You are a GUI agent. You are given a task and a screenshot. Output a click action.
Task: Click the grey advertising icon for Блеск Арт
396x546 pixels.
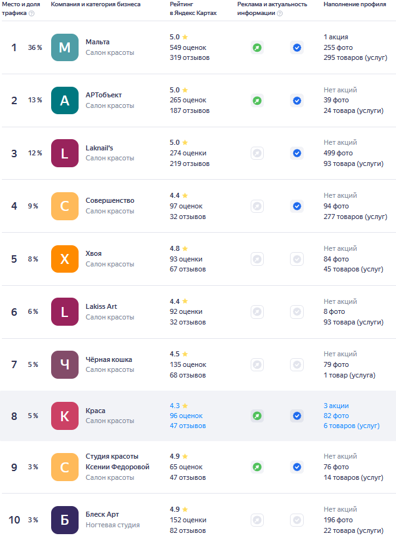(x=257, y=520)
